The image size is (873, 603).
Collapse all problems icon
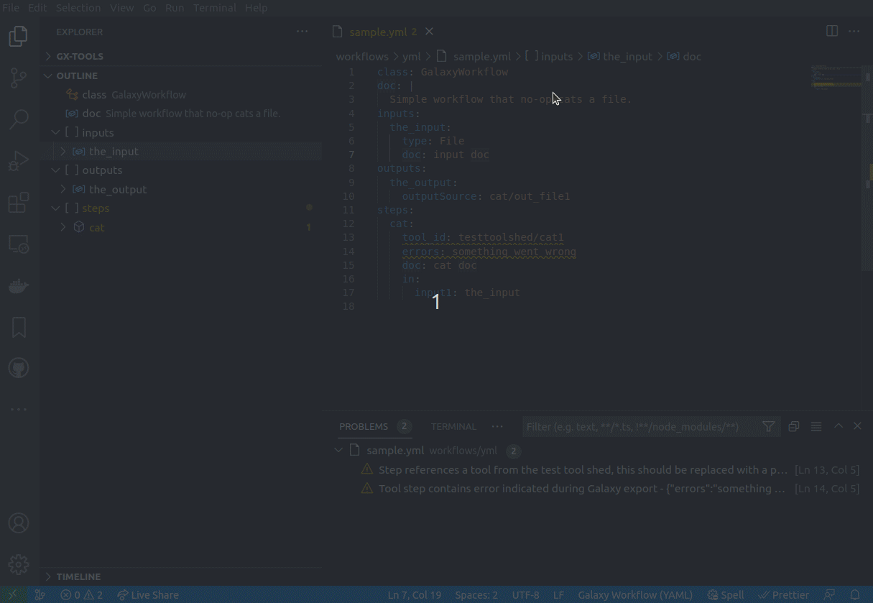pos(794,426)
